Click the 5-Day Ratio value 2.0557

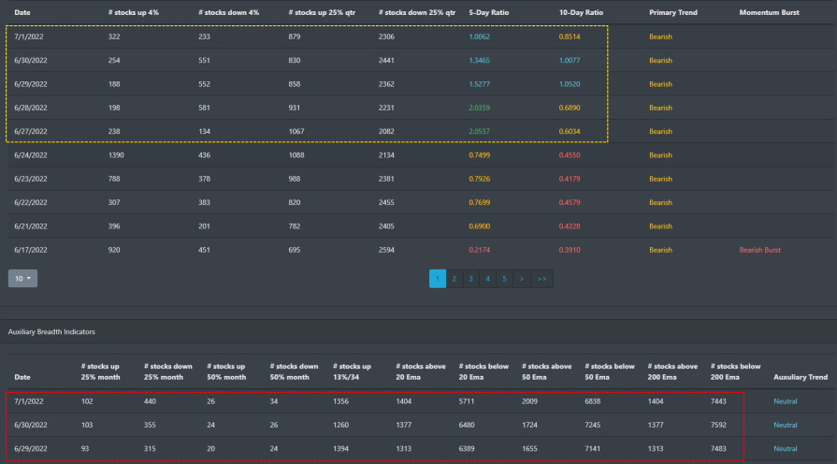pyautogui.click(x=482, y=132)
